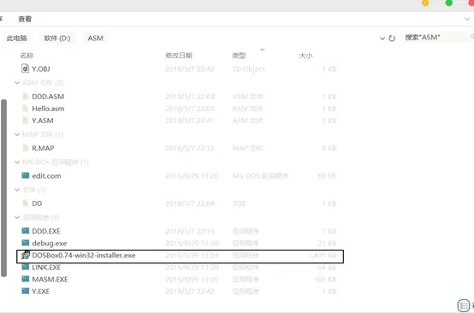This screenshot has height=313, width=474.
Task: Sort files by 大小 column
Action: (x=305, y=56)
